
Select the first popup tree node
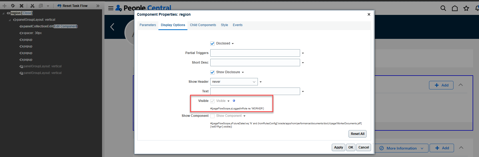[28, 40]
